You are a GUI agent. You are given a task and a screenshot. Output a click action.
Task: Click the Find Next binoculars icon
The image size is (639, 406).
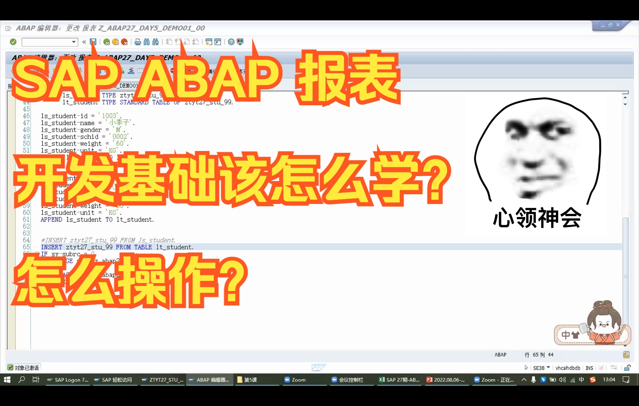[x=156, y=42]
